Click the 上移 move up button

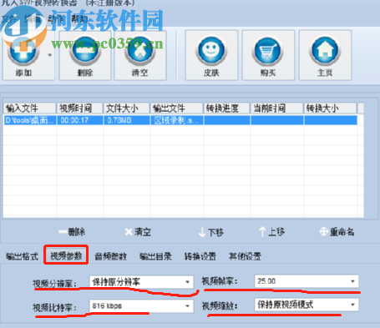(x=271, y=232)
